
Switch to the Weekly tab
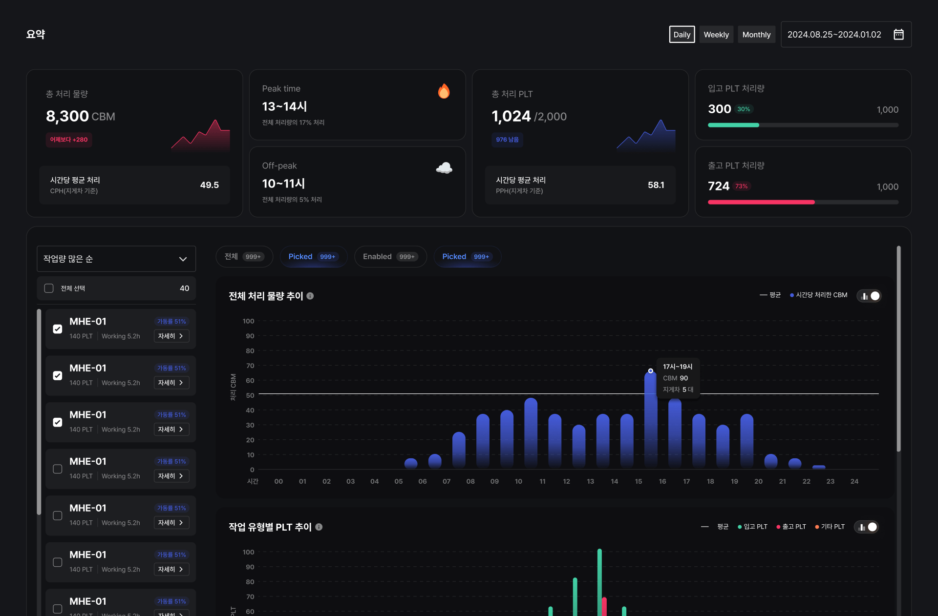click(x=716, y=34)
